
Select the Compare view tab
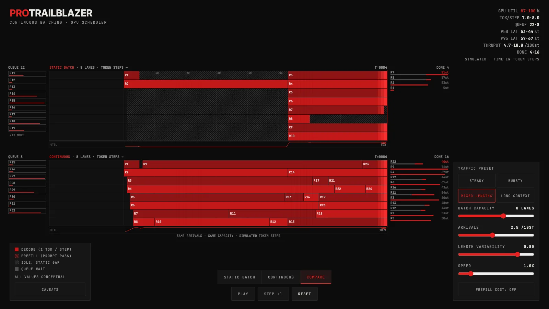tap(316, 277)
